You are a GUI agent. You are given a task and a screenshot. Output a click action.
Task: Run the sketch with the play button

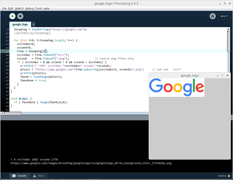click(x=12, y=16)
